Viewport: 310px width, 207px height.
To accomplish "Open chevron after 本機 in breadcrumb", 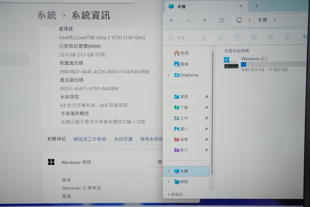I will (x=275, y=20).
